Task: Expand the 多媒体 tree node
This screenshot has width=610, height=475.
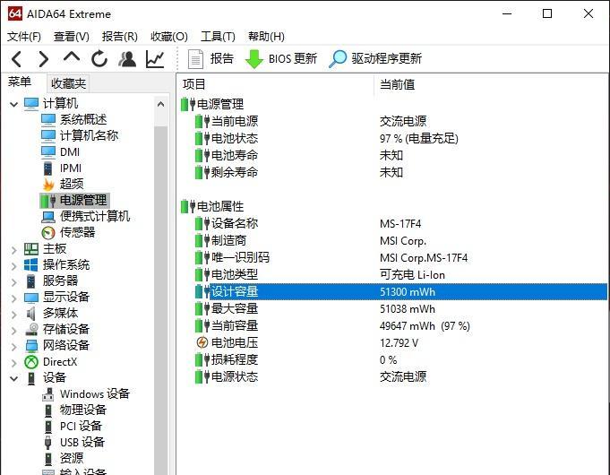Action: point(14,315)
